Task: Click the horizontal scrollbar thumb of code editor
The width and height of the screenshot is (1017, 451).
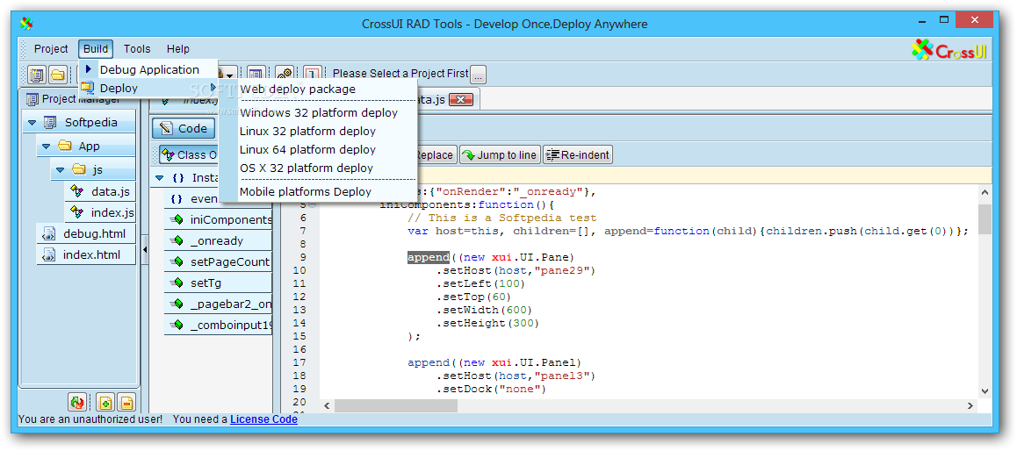Action: tap(396, 405)
